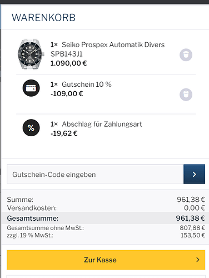The width and height of the screenshot is (209, 278).
Task: Click the Versandkosten shipping line
Action: (x=106, y=208)
